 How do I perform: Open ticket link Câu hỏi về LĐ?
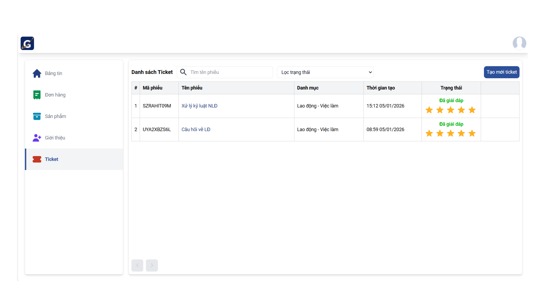click(x=196, y=129)
